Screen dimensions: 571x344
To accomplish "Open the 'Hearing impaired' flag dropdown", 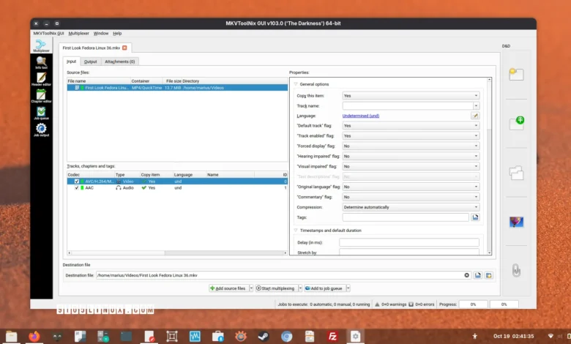I will 411,156.
